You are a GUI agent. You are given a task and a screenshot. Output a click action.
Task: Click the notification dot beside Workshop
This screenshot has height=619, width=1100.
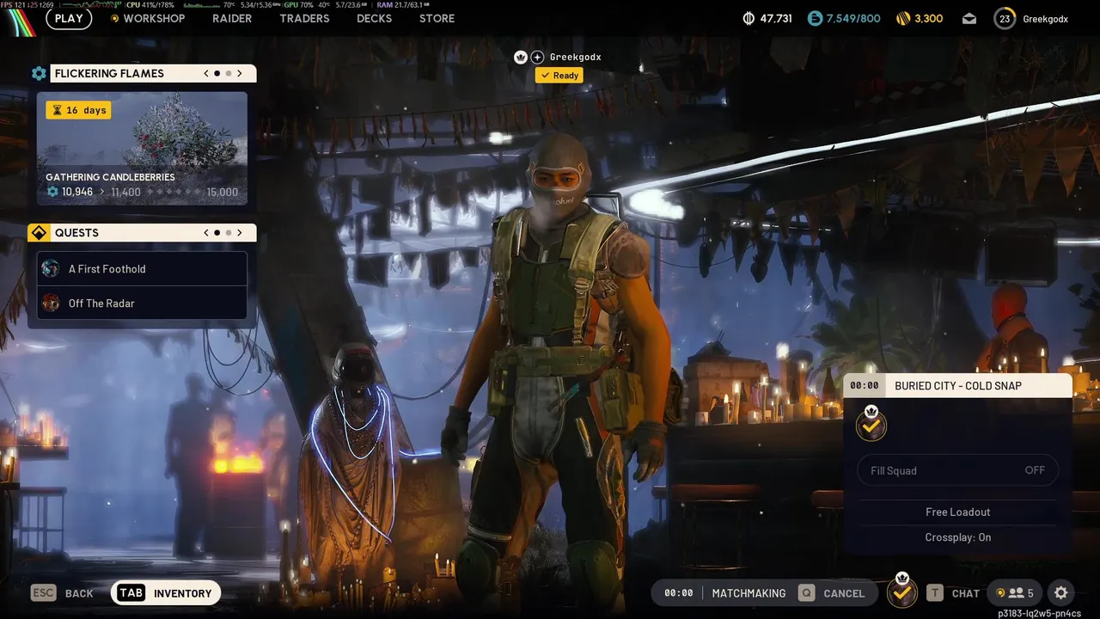(114, 18)
